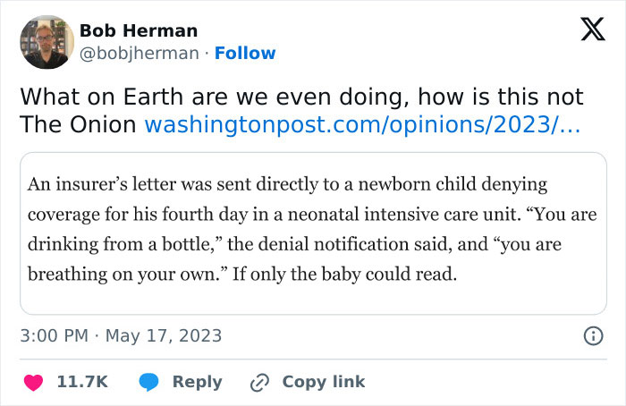The image size is (626, 406).
Task: Click "If only the baby could read" sentence
Action: pyautogui.click(x=344, y=275)
